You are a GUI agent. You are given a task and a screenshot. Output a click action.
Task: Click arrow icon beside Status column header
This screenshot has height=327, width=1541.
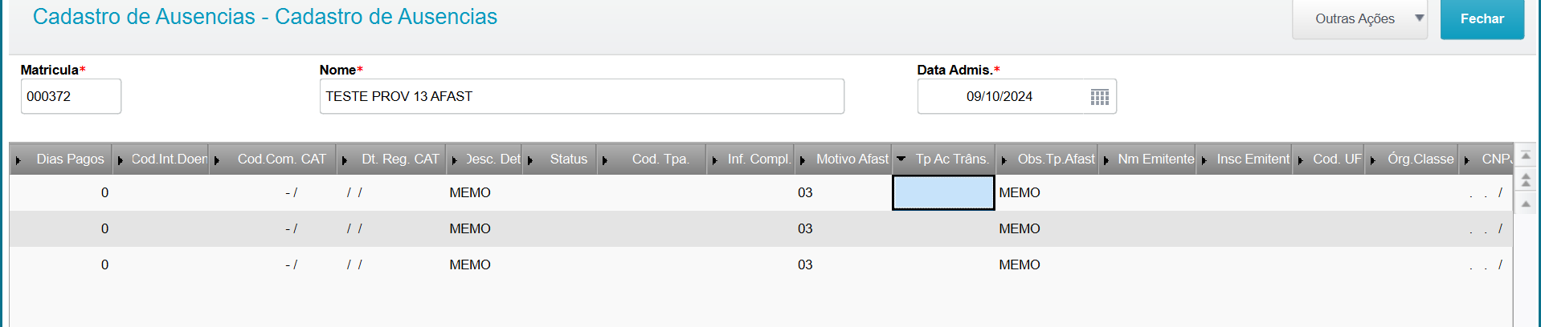(x=530, y=160)
